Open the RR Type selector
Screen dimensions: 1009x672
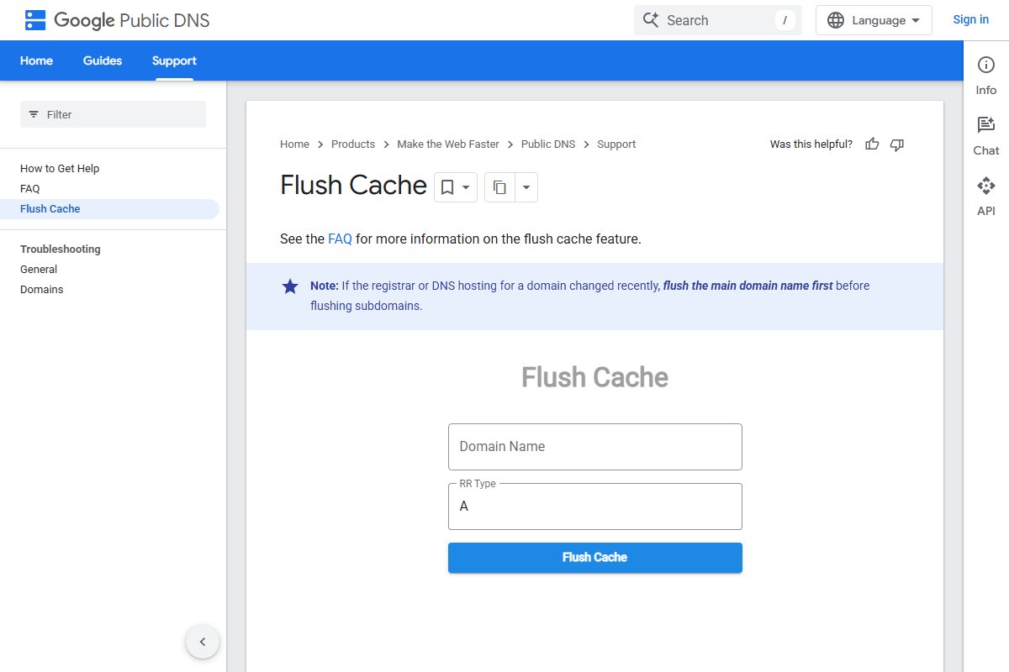pos(595,507)
